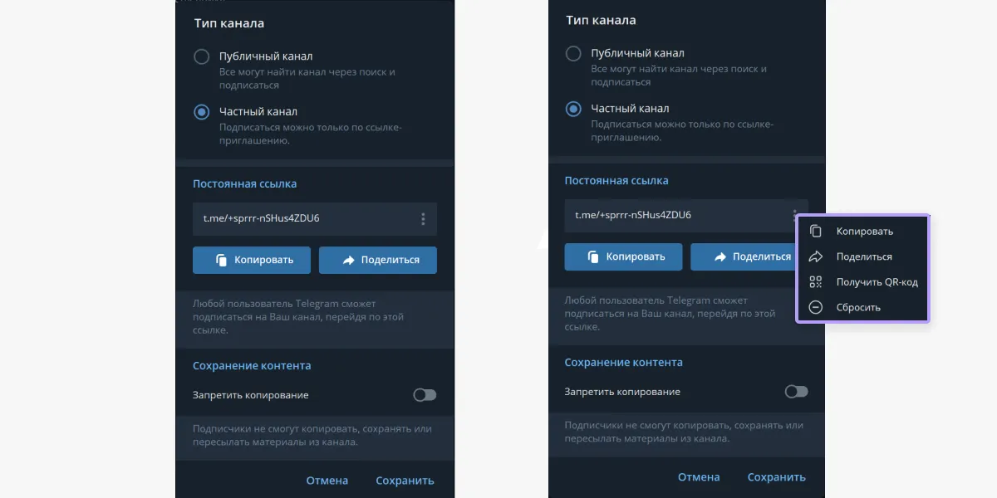Select Частный канал radio in left dialog

tap(201, 112)
